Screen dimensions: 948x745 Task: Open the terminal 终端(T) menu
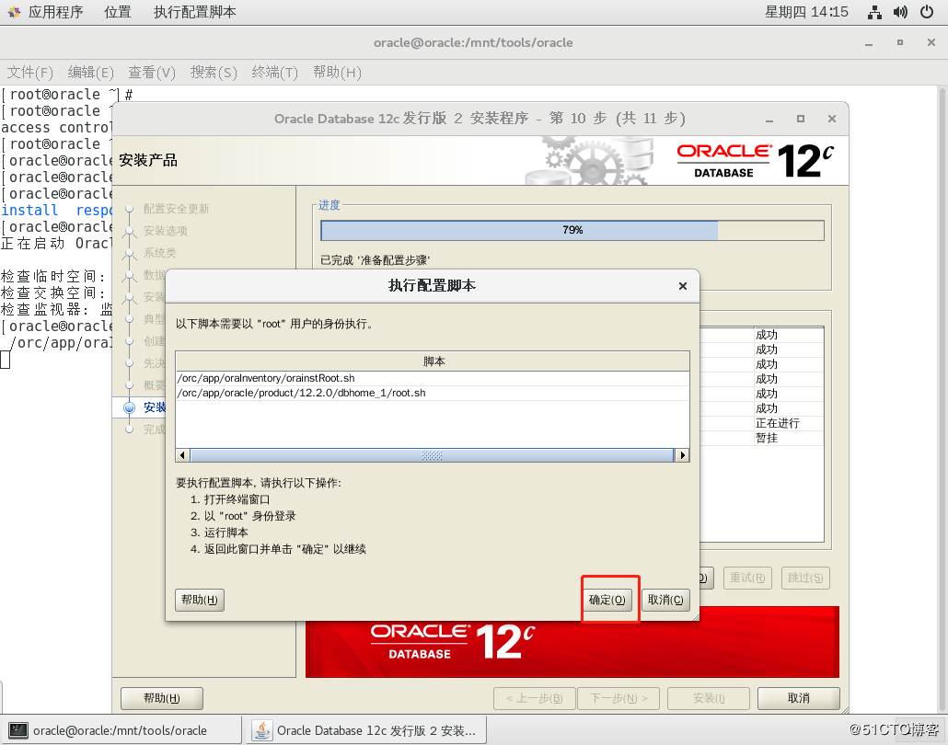[275, 73]
